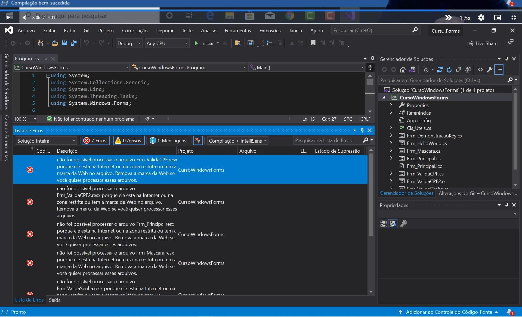The image size is (522, 317).
Task: Click pending changes filter clock icon
Action: [x=426, y=70]
